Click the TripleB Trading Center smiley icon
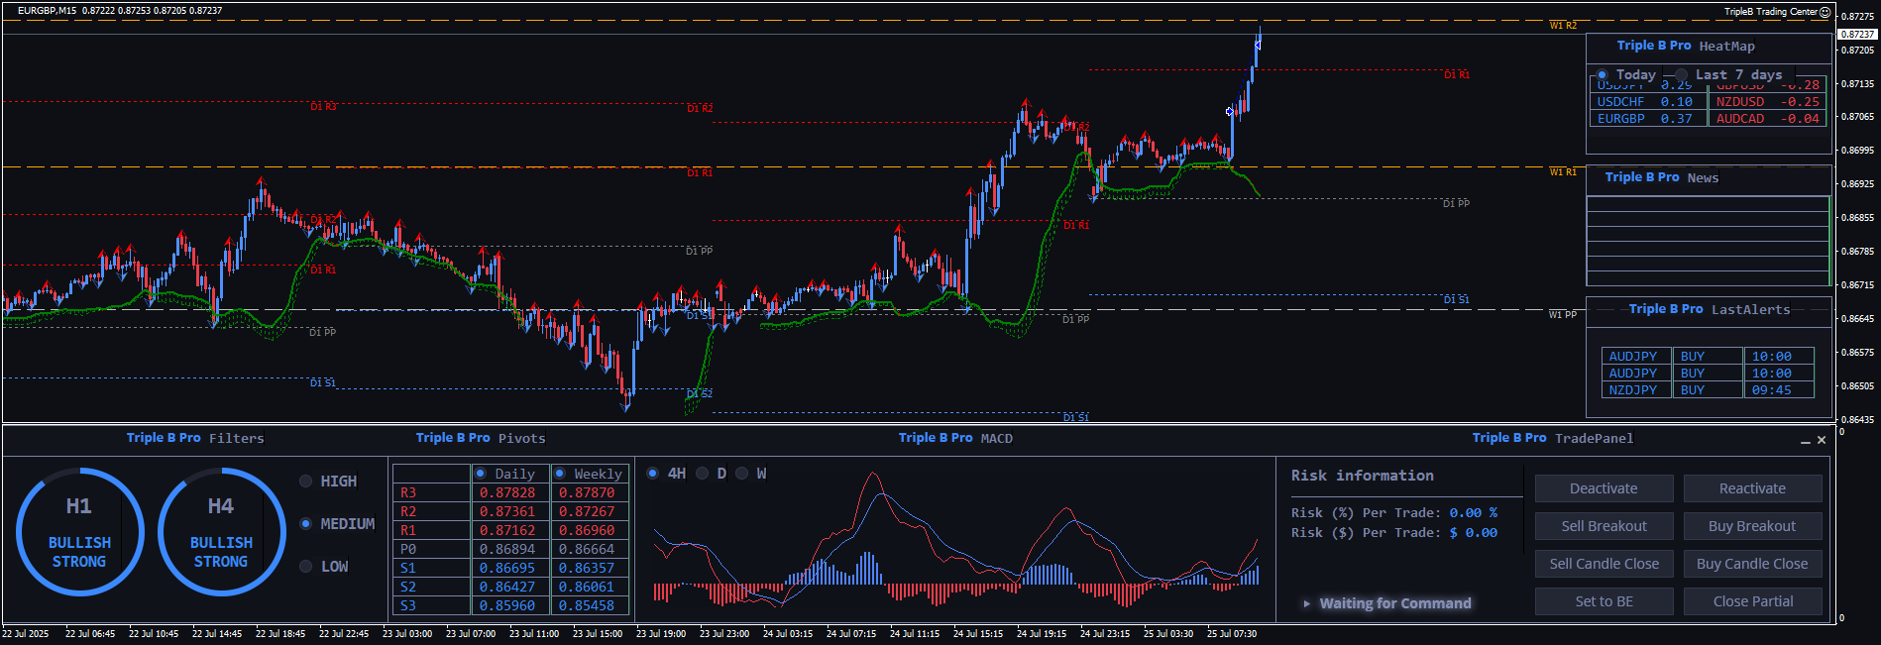This screenshot has width=1881, height=645. [1825, 12]
